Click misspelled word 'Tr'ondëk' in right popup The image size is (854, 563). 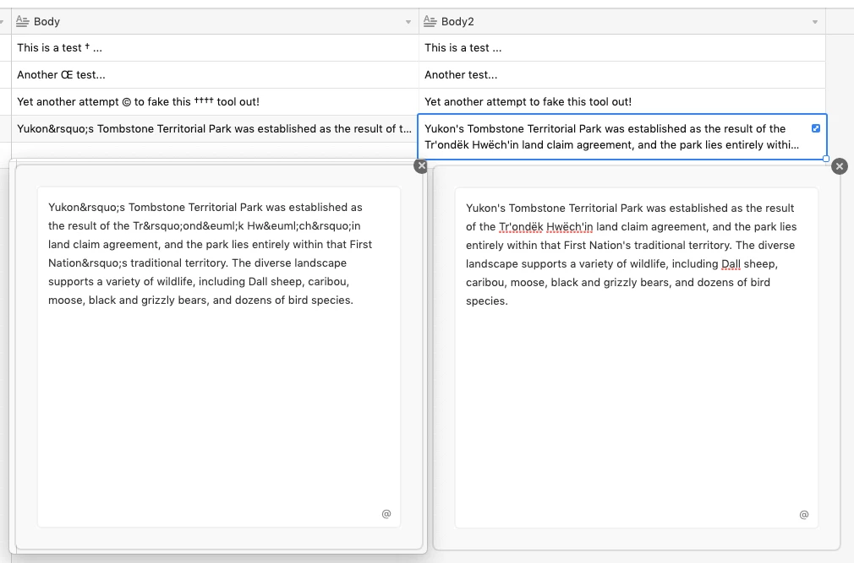(521, 226)
